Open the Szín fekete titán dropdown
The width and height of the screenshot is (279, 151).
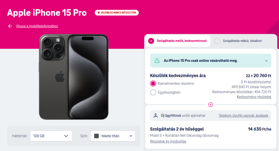tap(113, 136)
